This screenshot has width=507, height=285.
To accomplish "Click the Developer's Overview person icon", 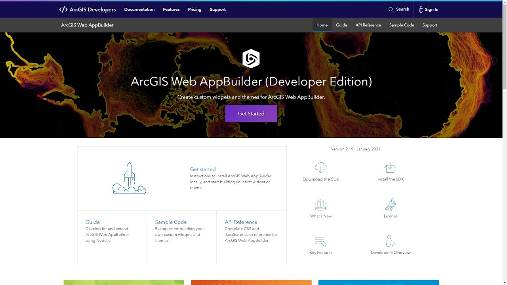I will 390,241.
